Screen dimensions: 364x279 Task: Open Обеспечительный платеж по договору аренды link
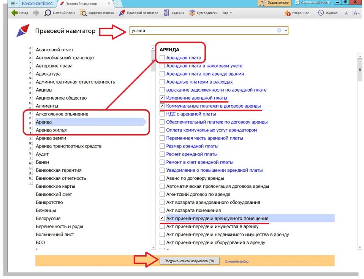217,122
